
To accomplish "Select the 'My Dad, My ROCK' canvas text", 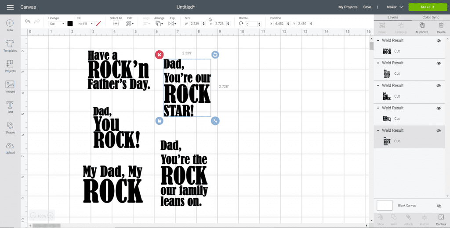I will tap(113, 184).
